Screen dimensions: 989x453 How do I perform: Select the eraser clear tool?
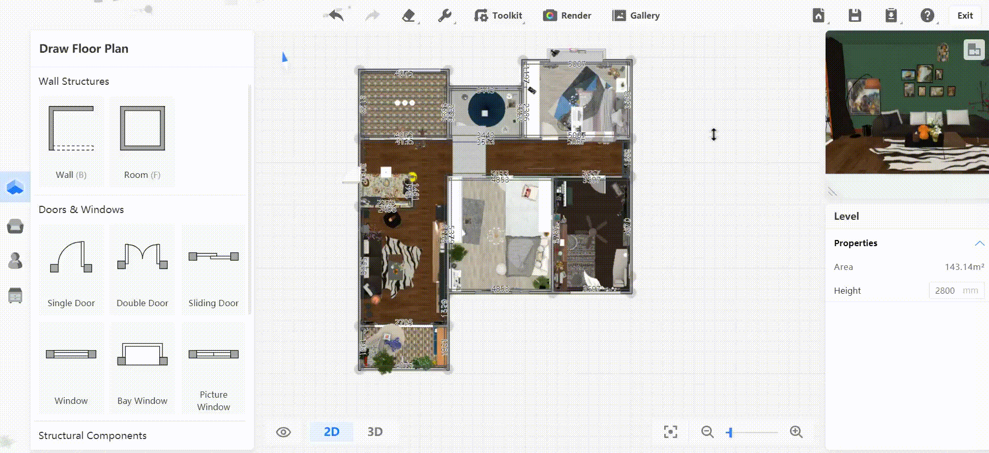coord(409,16)
